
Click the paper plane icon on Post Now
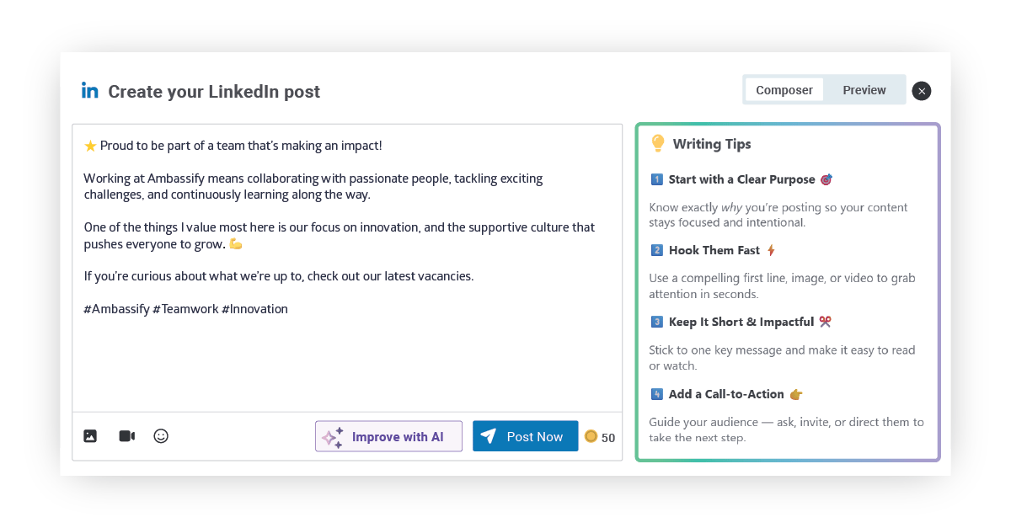488,436
